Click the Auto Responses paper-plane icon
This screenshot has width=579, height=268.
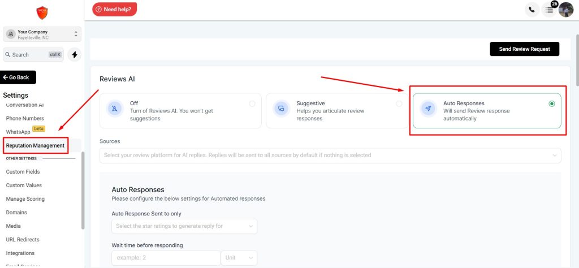(x=429, y=109)
